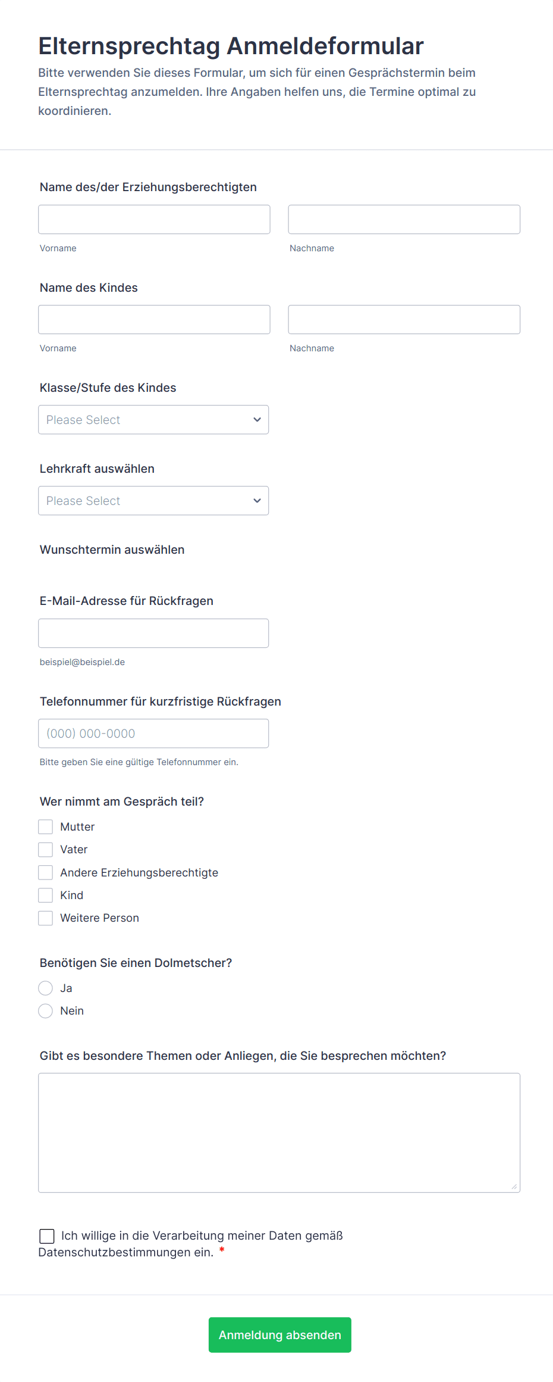The width and height of the screenshot is (553, 1382).
Task: Click chevron arrow of Klasse/Stufe dropdown
Action: click(257, 420)
